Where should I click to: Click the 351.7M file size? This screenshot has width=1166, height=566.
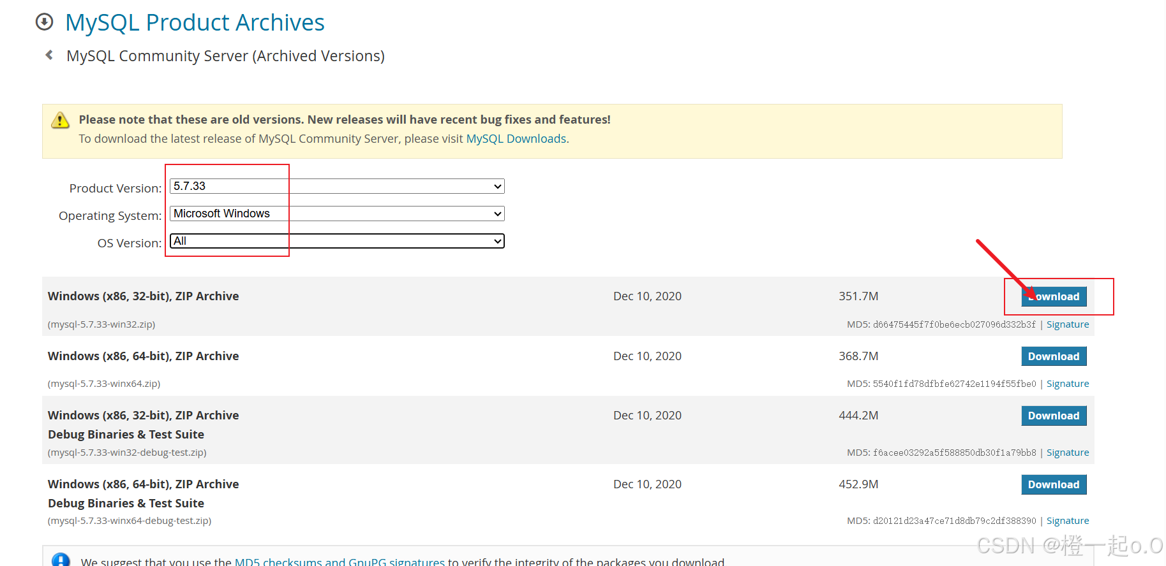tap(858, 296)
